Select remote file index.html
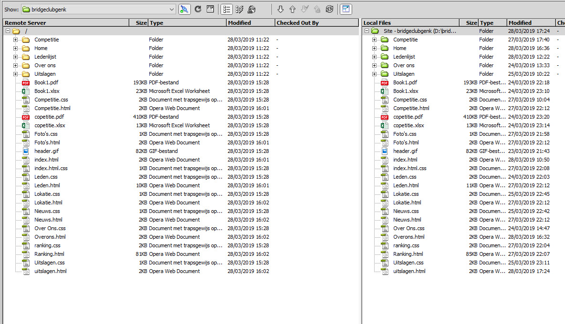Image resolution: width=565 pixels, height=324 pixels. click(x=46, y=160)
